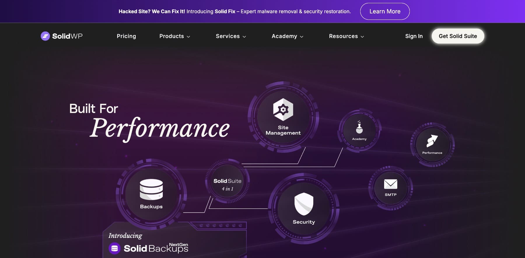This screenshot has height=258, width=525.
Task: Open the Resources menu label
Action: 343,36
